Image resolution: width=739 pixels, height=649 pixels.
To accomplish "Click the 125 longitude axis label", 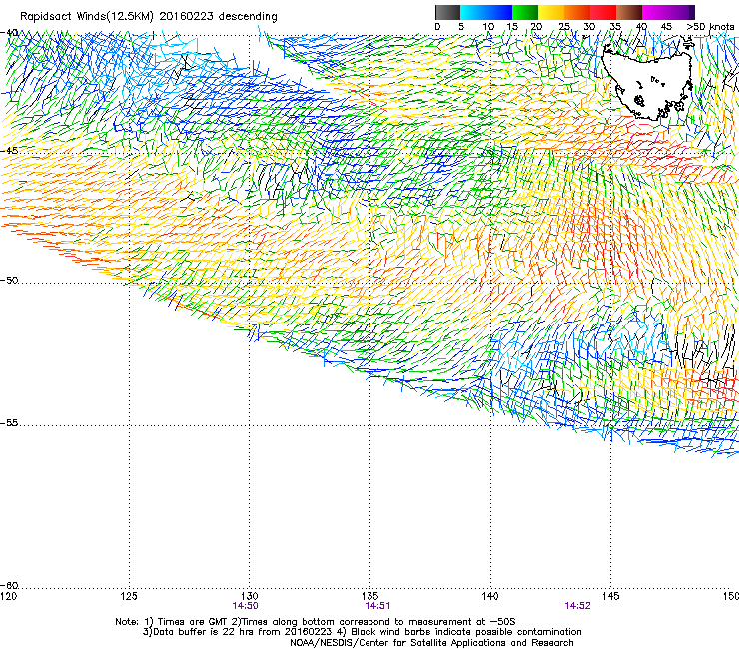I will pyautogui.click(x=129, y=596).
